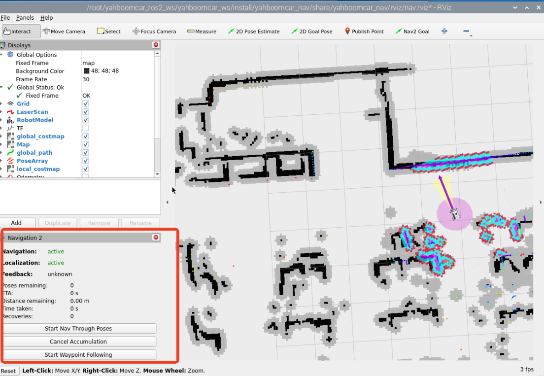Collapse the Global Options section

click(2, 55)
